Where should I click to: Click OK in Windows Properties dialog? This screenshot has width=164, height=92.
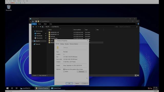[69, 84]
